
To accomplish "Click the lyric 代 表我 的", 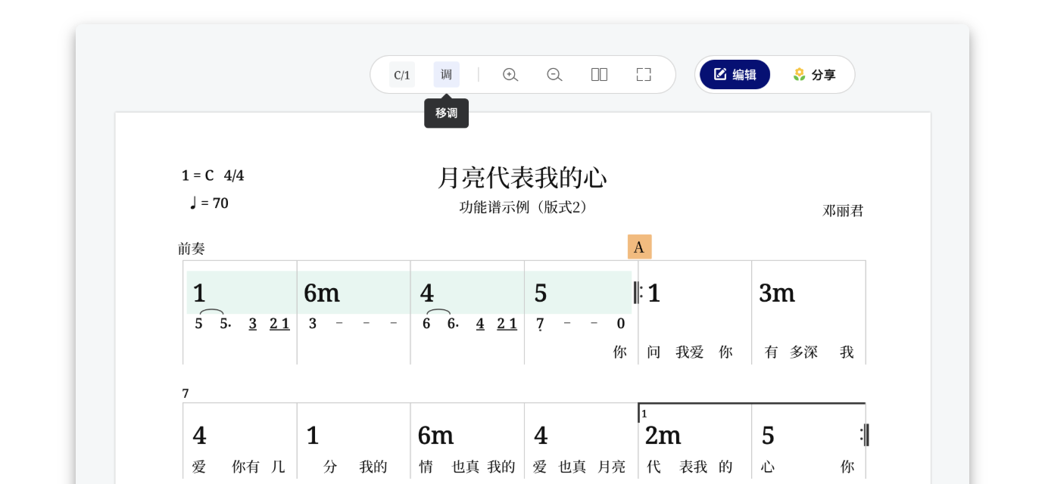I will 690,467.
